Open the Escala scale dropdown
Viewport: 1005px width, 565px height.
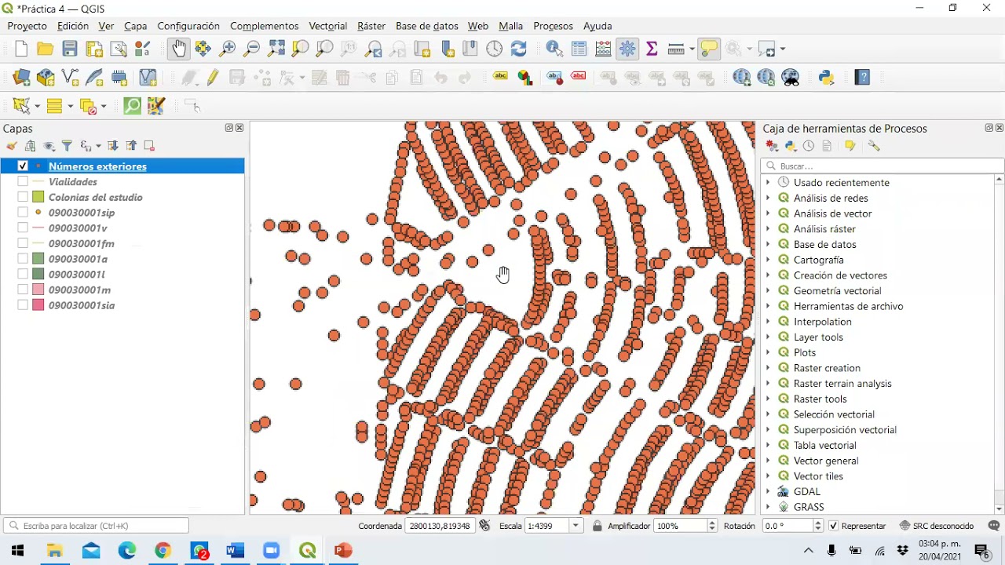point(576,526)
